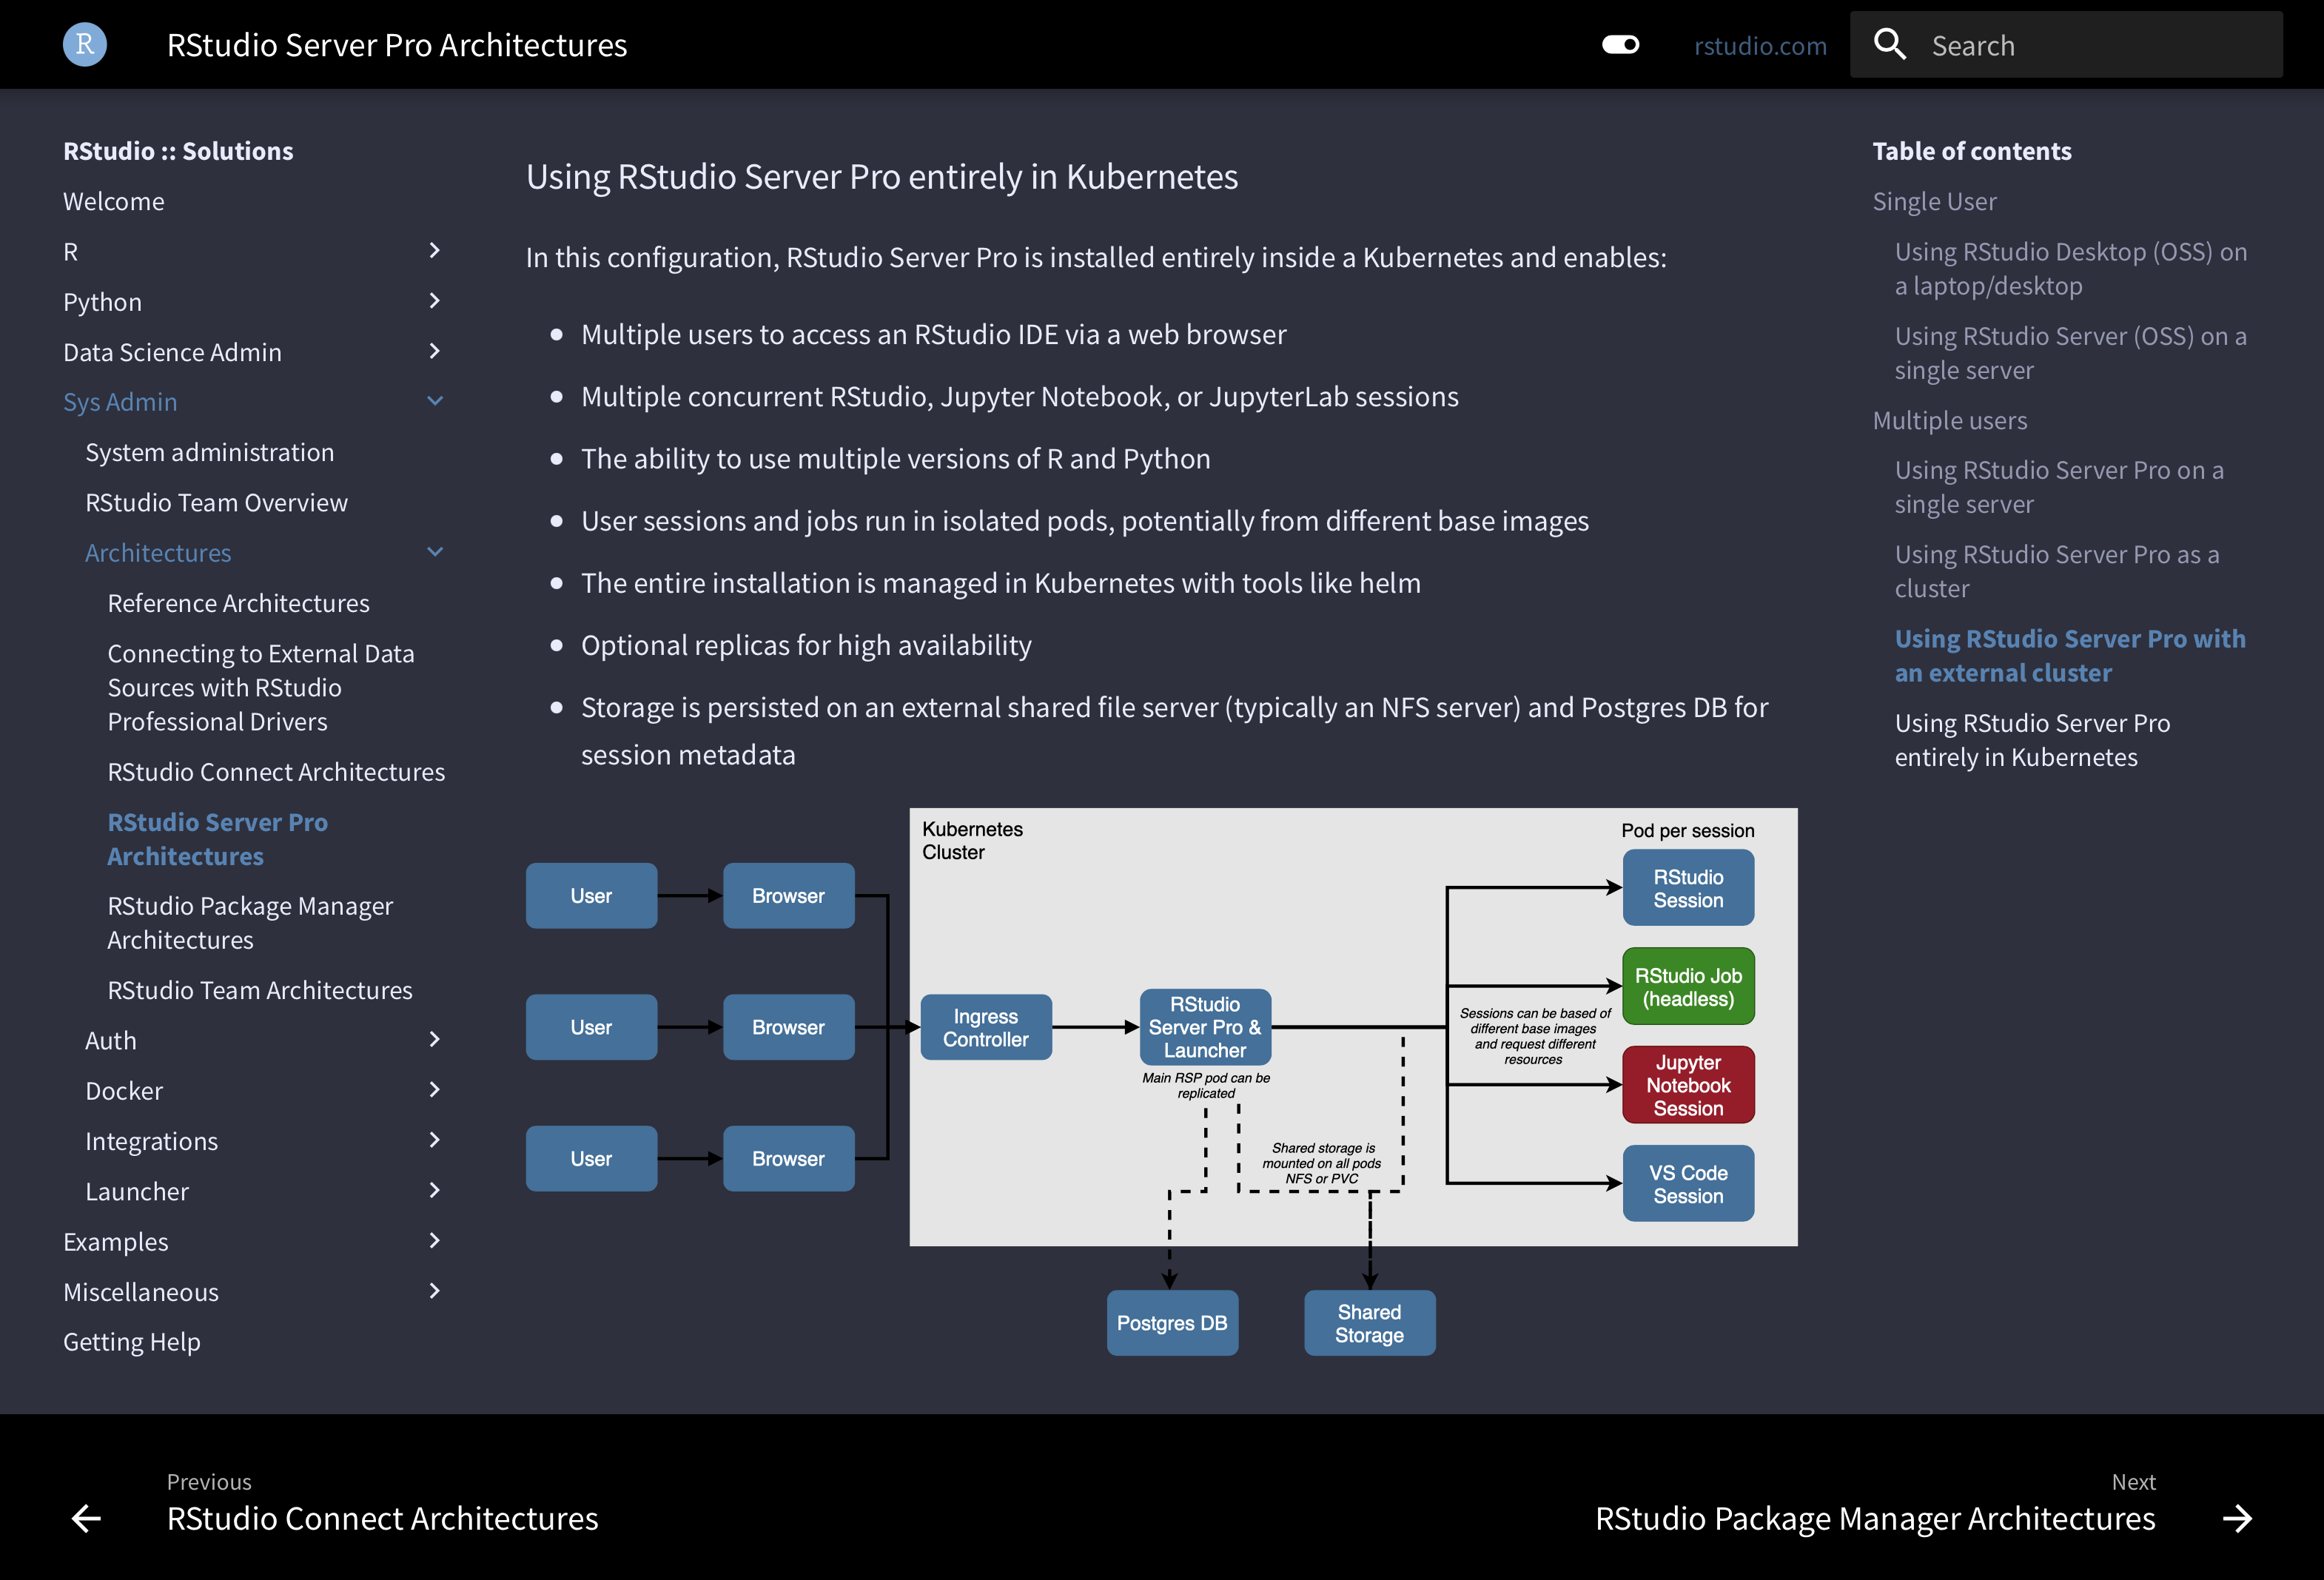Click the previous page left arrow icon
The width and height of the screenshot is (2324, 1580).
point(87,1518)
